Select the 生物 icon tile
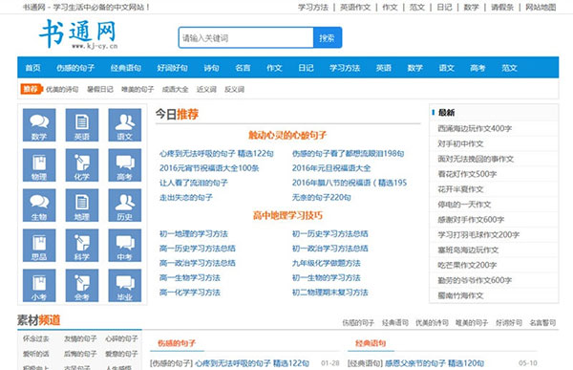The width and height of the screenshot is (573, 370). (39, 206)
